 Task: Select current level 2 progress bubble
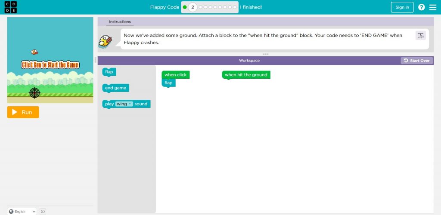coord(193,7)
